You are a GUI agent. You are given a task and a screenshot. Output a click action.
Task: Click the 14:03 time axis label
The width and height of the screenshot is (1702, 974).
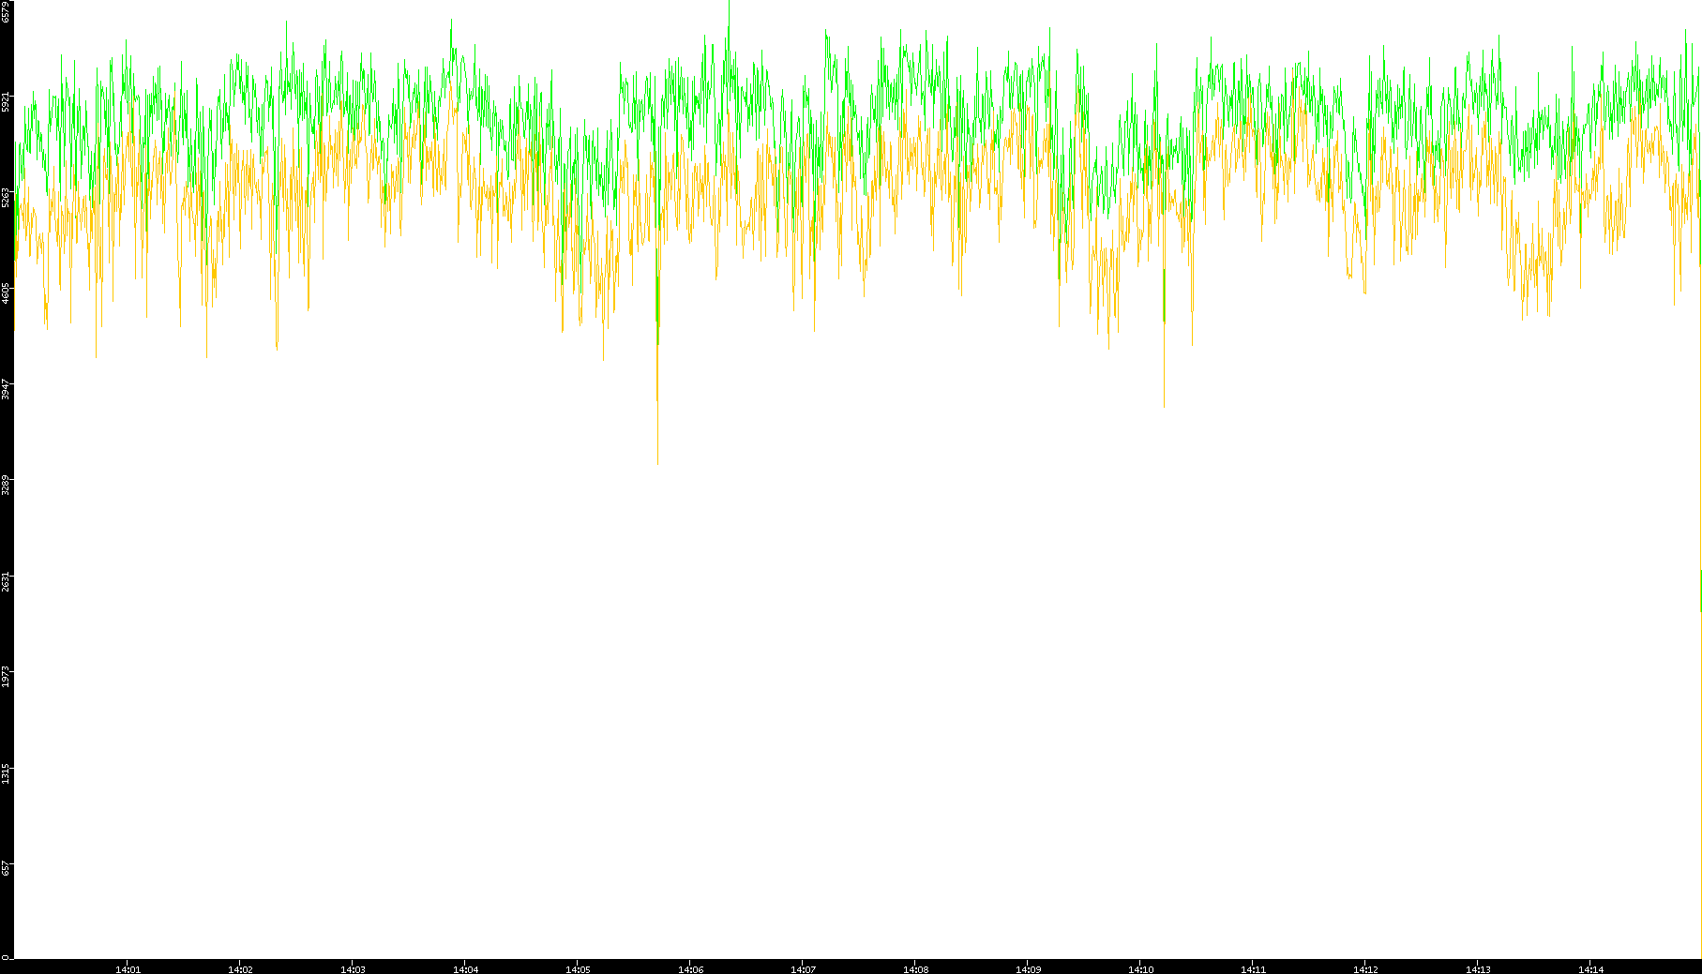[353, 969]
